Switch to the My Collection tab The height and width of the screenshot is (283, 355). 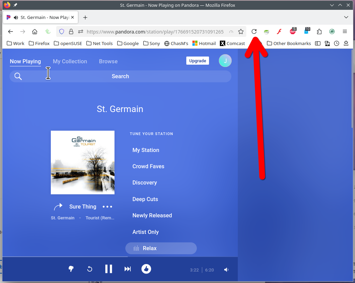(x=70, y=61)
